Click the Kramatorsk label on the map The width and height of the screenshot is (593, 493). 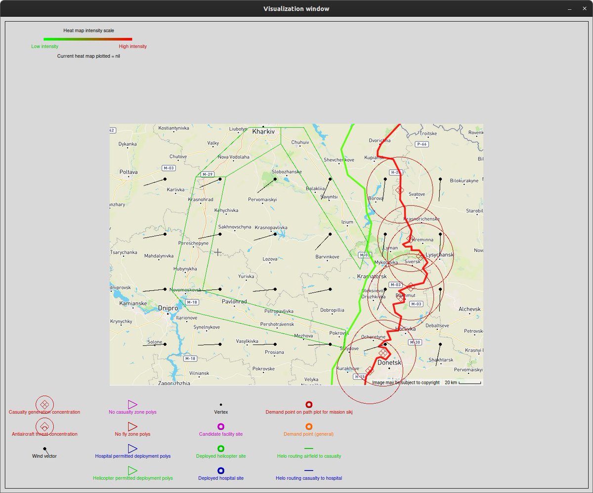(x=371, y=276)
